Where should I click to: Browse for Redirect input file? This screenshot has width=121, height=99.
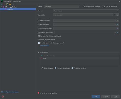[118, 33]
